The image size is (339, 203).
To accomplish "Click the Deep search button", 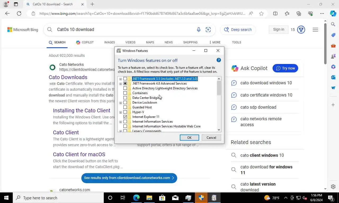I will 238,30.
